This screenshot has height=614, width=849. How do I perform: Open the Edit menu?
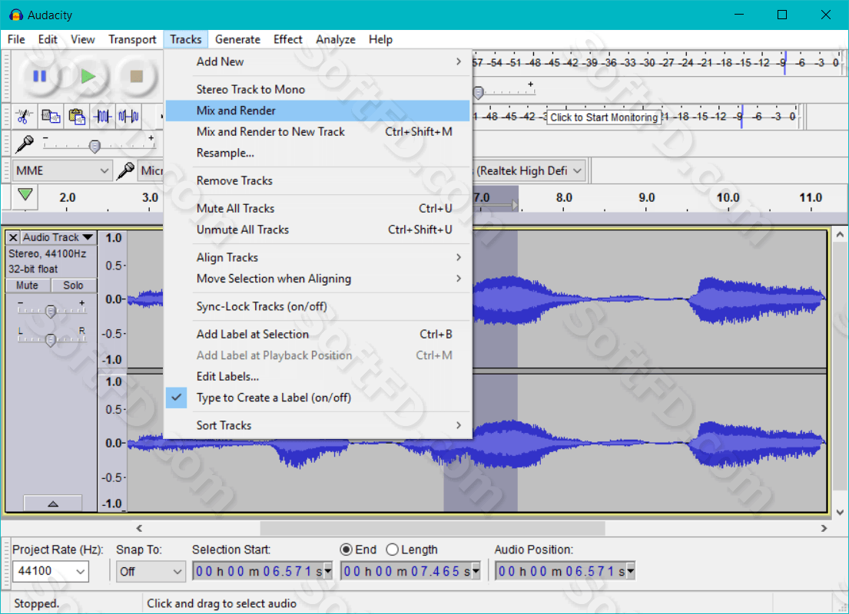(48, 39)
